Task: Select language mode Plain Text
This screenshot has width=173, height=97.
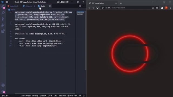Action: pyautogui.click(x=62, y=96)
